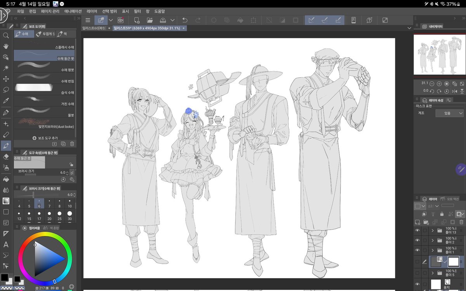
Task: Open the layer blending mode dropdown
Action: click(433, 206)
